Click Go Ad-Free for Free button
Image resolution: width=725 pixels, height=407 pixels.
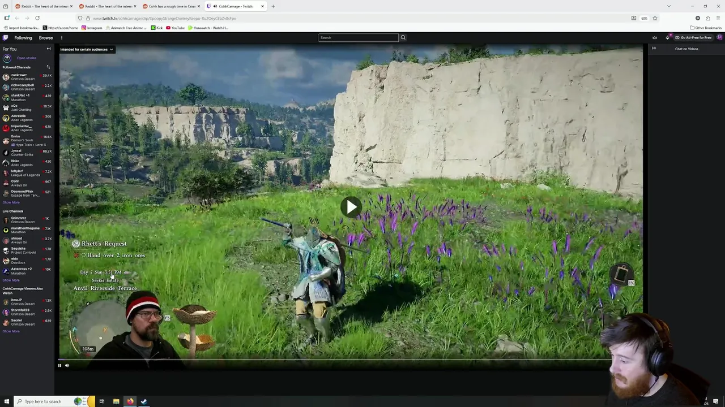[x=693, y=38]
